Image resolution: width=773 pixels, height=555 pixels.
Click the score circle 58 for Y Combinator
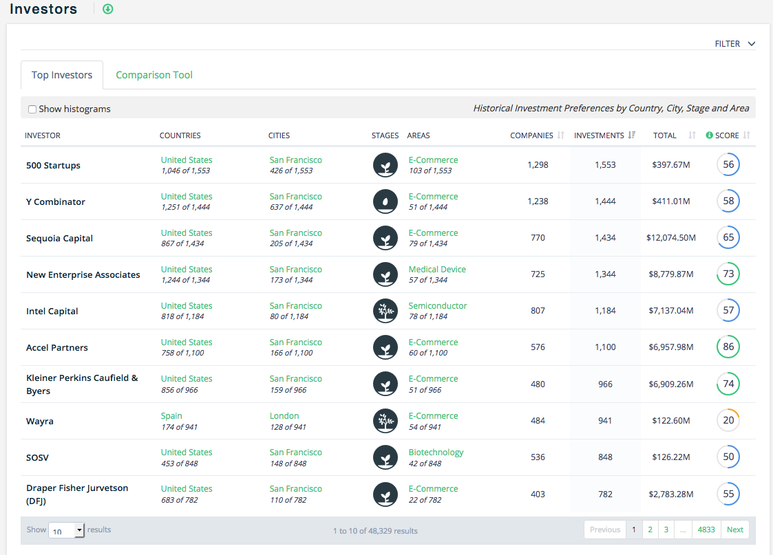pyautogui.click(x=728, y=201)
